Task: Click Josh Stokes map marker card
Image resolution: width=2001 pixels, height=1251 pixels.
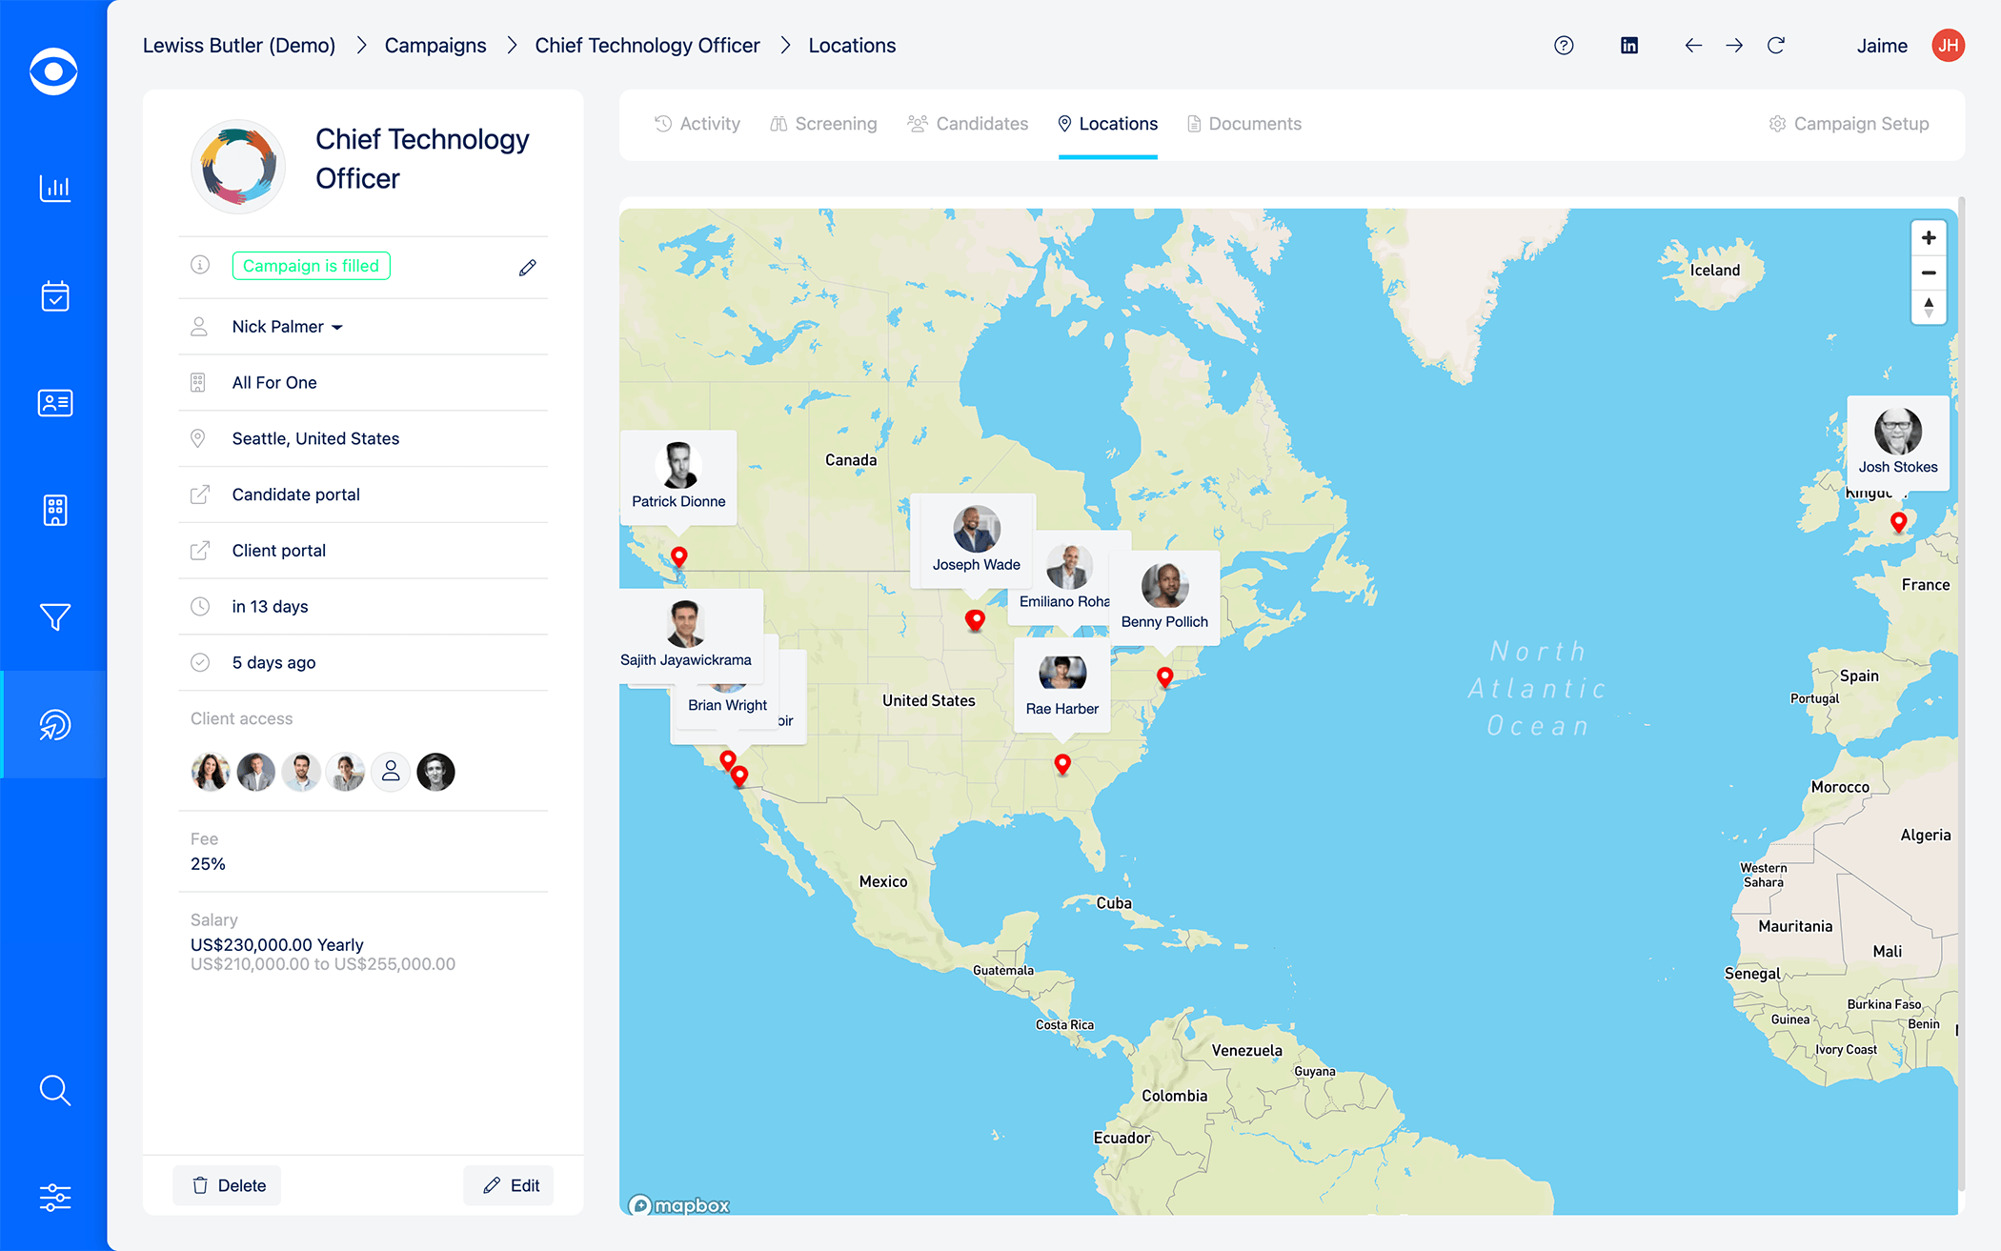Action: coord(1897,443)
